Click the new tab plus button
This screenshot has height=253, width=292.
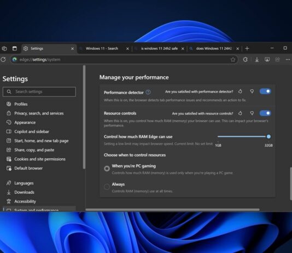(x=247, y=49)
